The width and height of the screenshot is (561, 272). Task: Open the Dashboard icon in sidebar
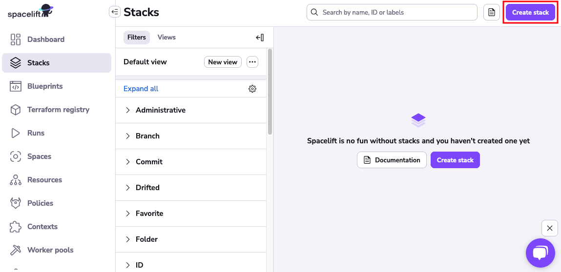point(16,39)
